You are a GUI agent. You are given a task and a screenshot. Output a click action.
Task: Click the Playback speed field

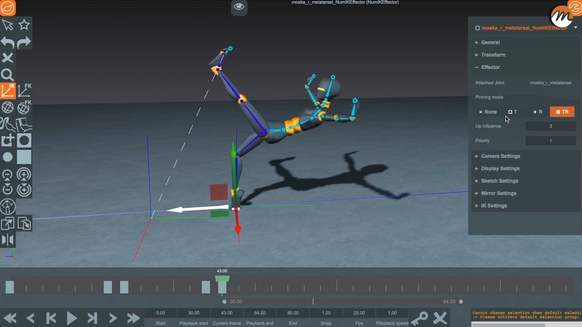click(x=392, y=313)
